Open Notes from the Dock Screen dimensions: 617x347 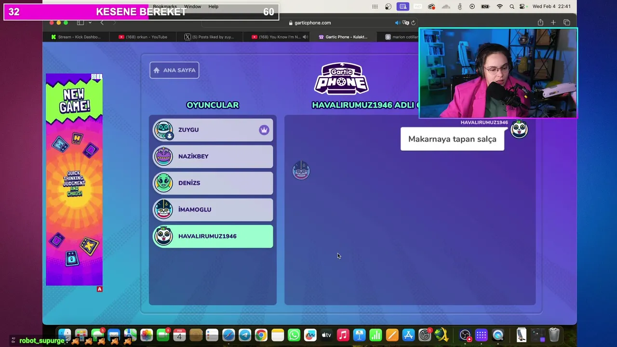click(278, 335)
